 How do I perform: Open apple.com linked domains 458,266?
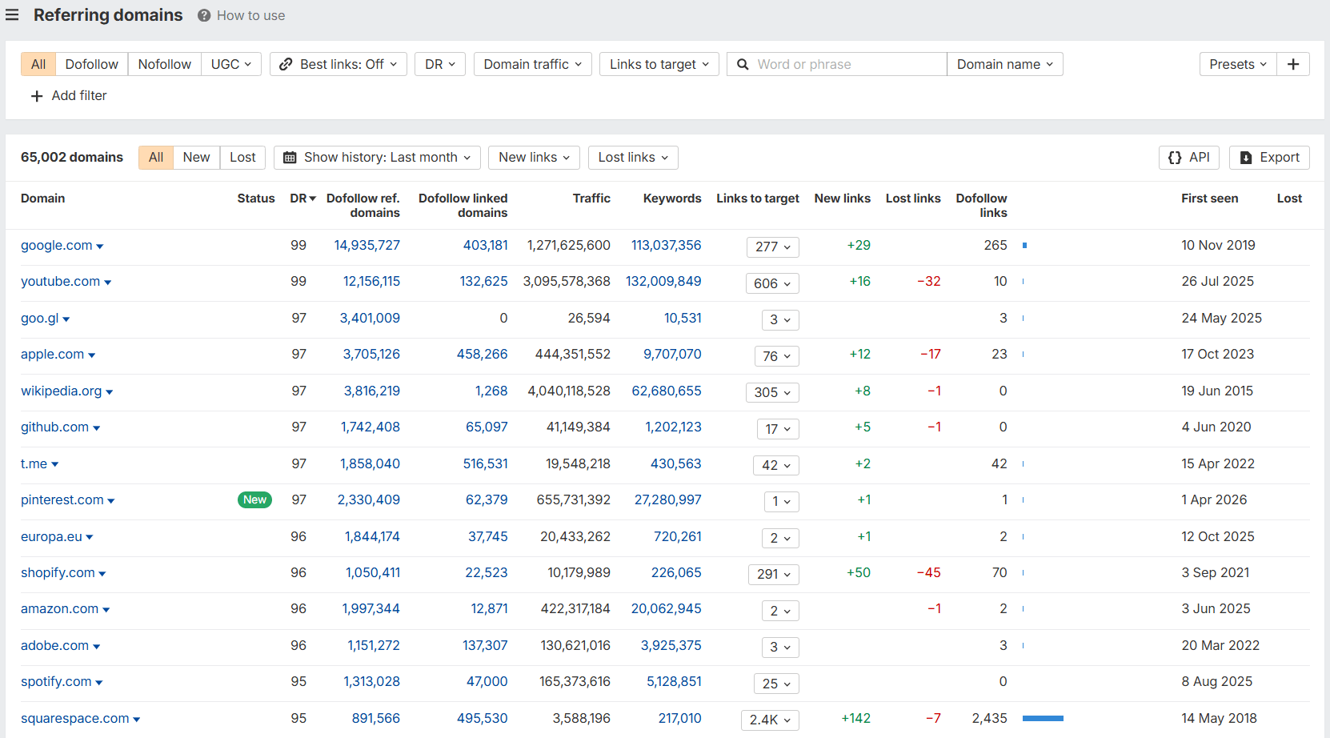483,355
